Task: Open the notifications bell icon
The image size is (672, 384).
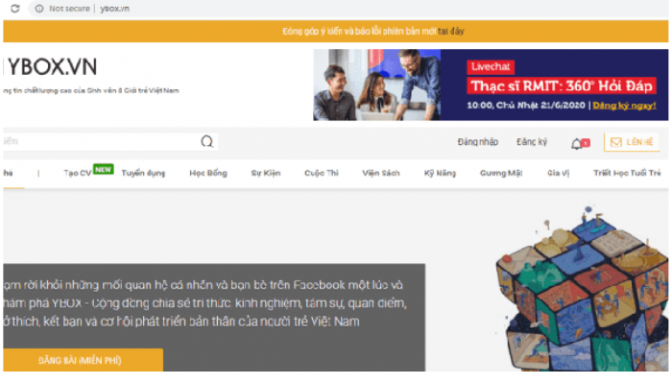Action: [x=576, y=144]
